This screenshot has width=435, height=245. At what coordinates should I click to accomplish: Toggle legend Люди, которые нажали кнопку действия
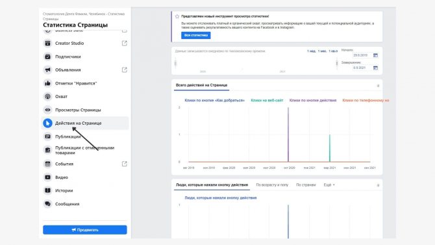tap(221, 198)
